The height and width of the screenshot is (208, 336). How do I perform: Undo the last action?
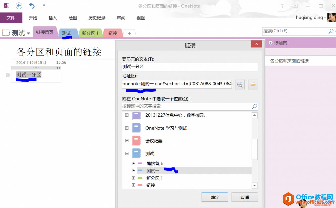pos(32,6)
